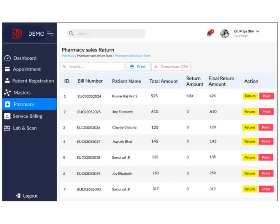
Task: Click the DEMO logo icon
Action: click(17, 34)
